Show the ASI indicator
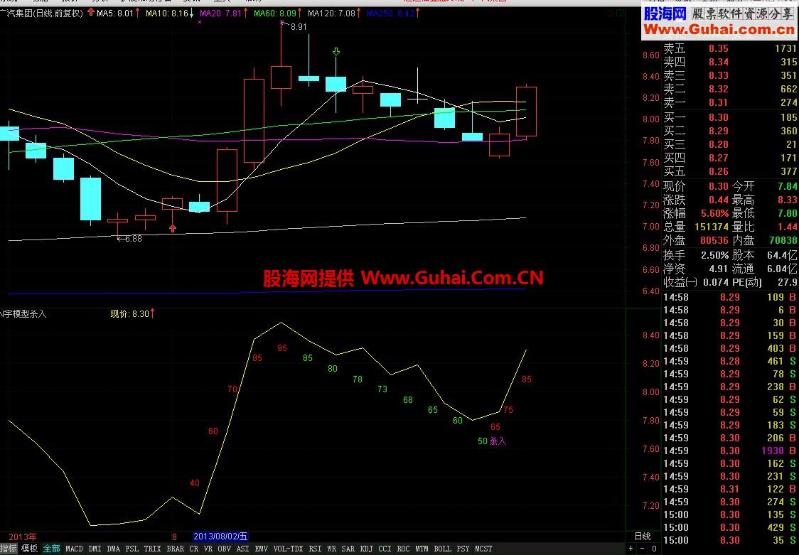799x555 pixels. 243,549
